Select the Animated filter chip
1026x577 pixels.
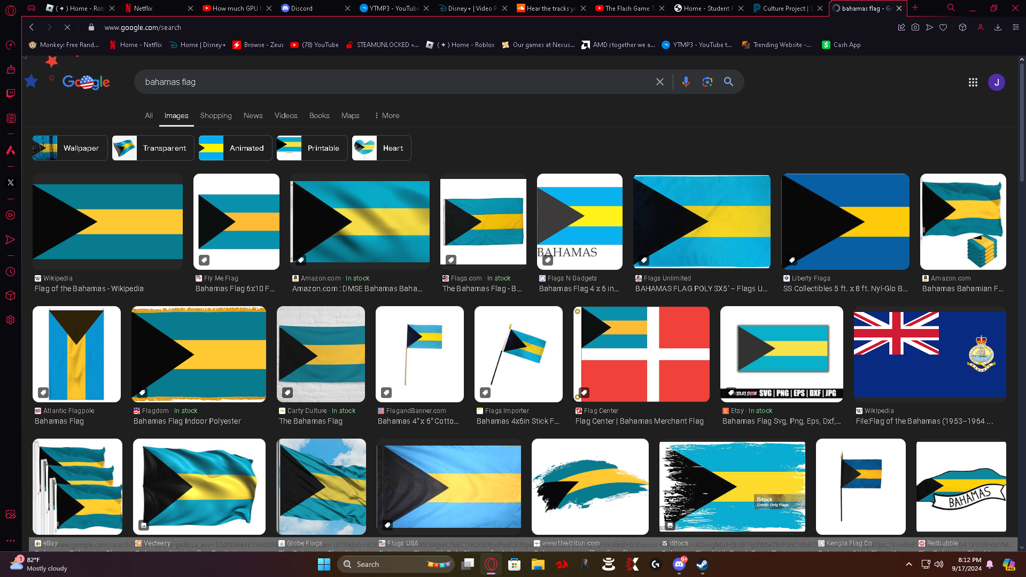pos(236,148)
